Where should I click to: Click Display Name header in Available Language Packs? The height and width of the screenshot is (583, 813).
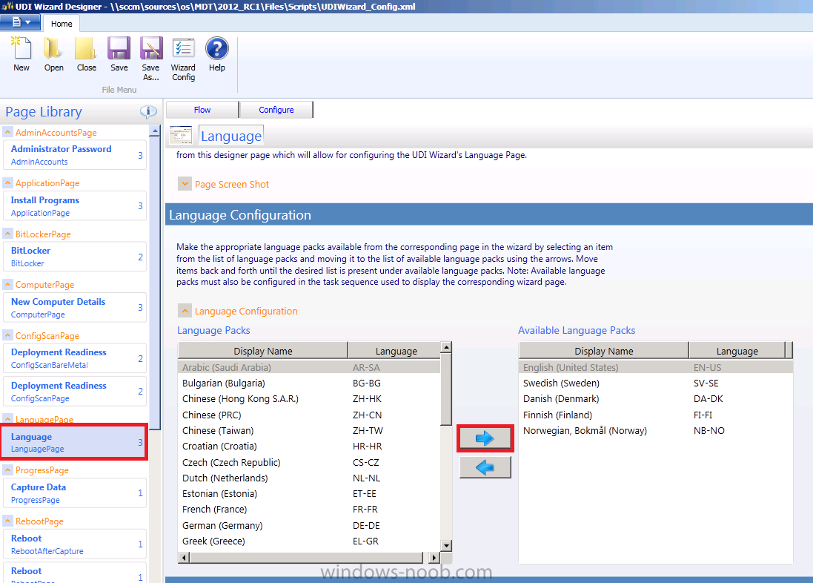pyautogui.click(x=603, y=351)
